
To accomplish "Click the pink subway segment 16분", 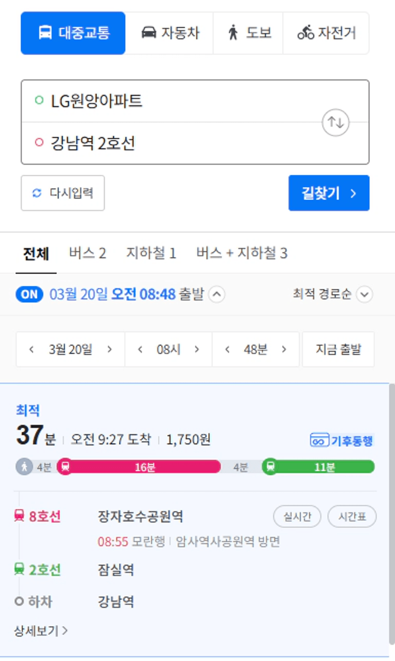I will click(139, 467).
